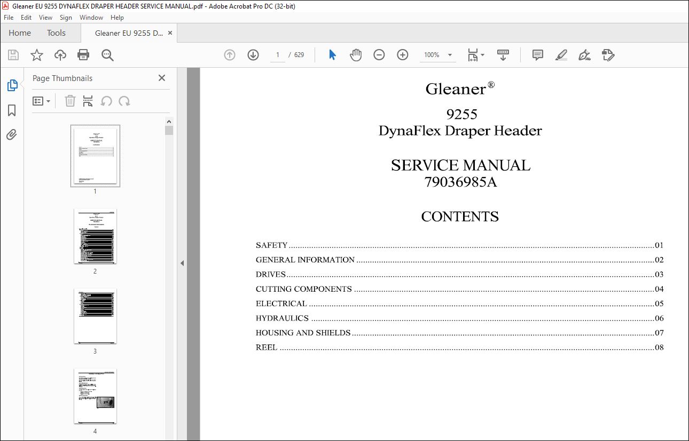This screenshot has width=689, height=441.
Task: Close the Page Thumbnails panel
Action: 162,78
